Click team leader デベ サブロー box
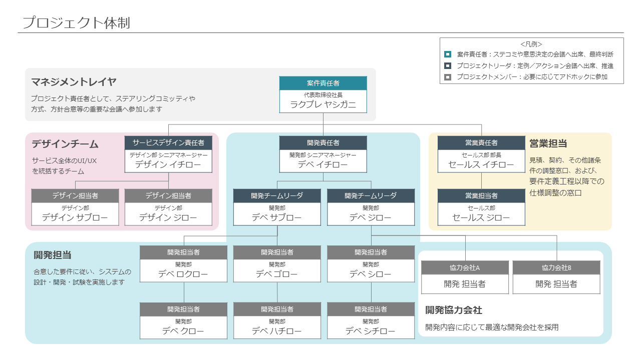 click(277, 207)
